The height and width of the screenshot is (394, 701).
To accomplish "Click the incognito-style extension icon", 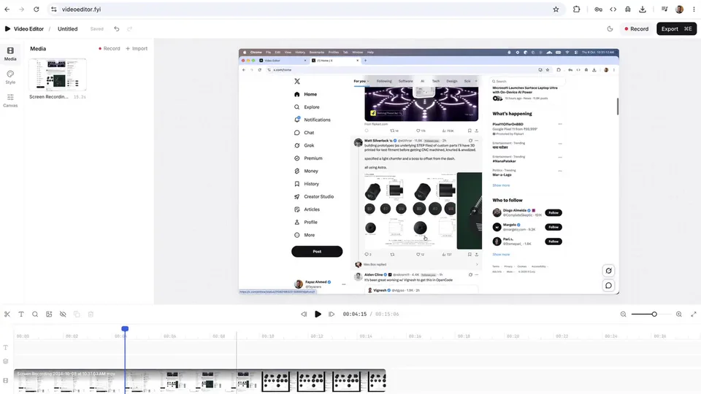I will (x=628, y=9).
